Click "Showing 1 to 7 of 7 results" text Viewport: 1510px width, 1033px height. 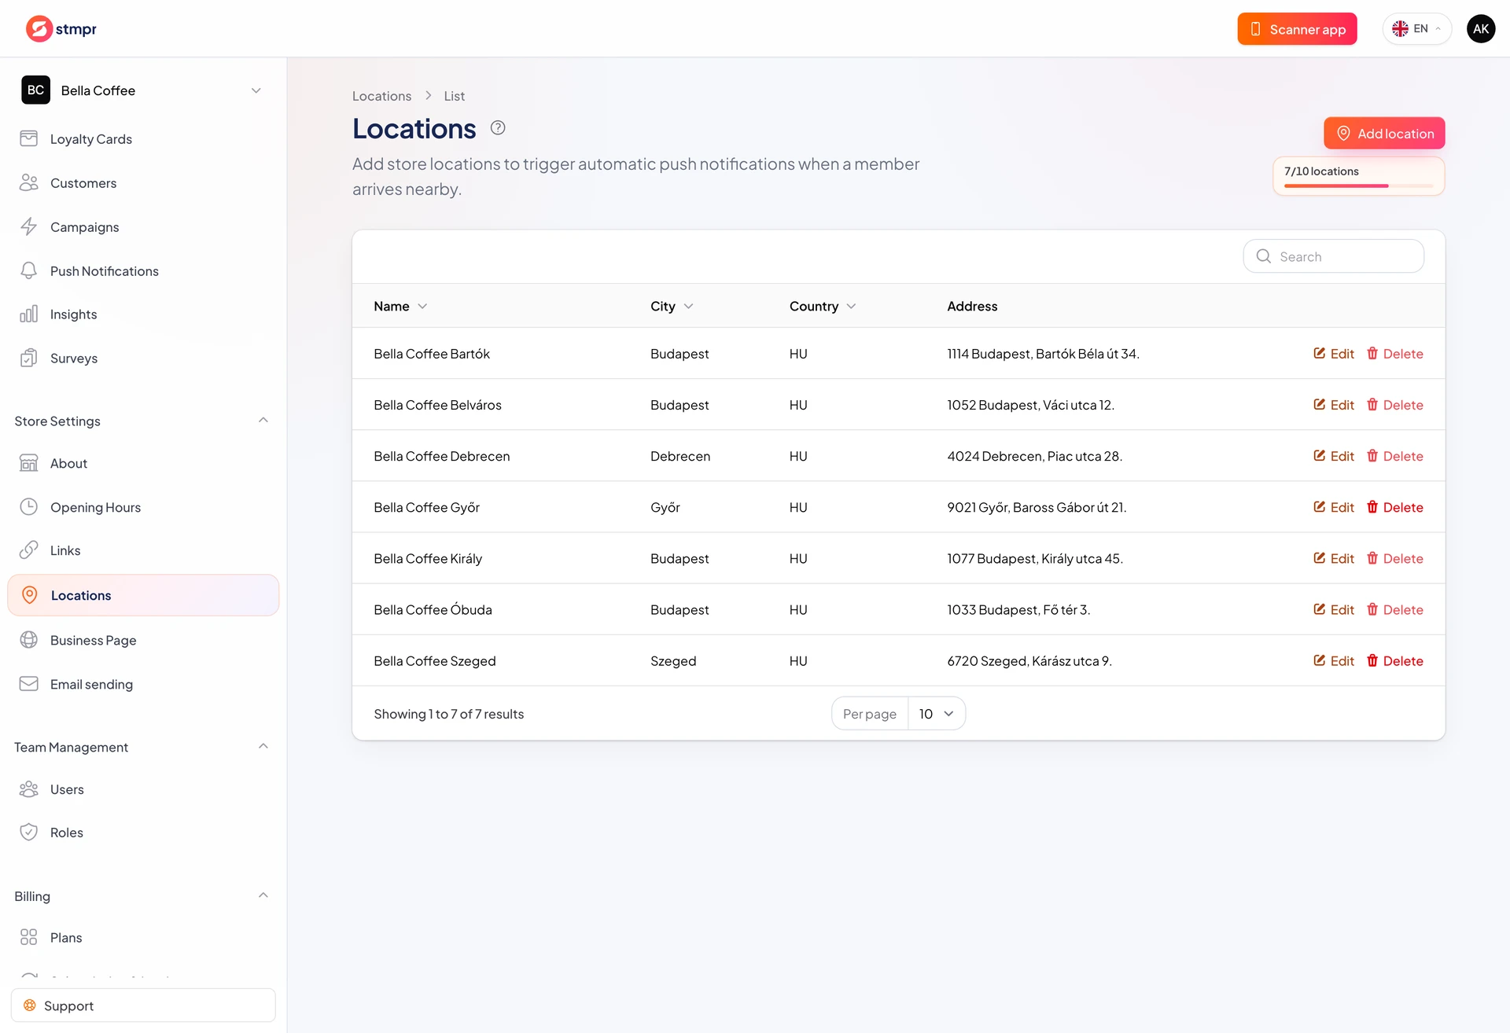[x=448, y=714]
